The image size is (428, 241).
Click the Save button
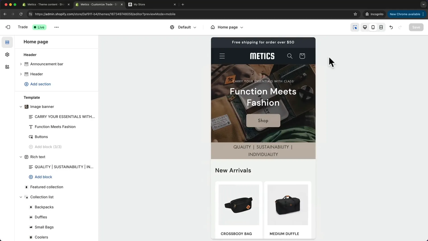[x=416, y=27]
